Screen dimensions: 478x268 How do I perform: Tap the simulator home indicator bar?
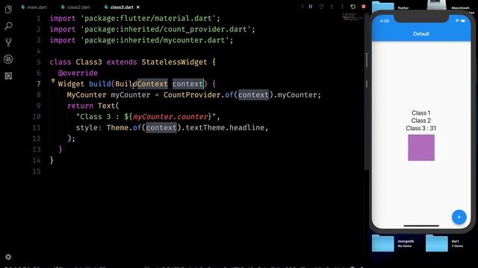coord(421,226)
